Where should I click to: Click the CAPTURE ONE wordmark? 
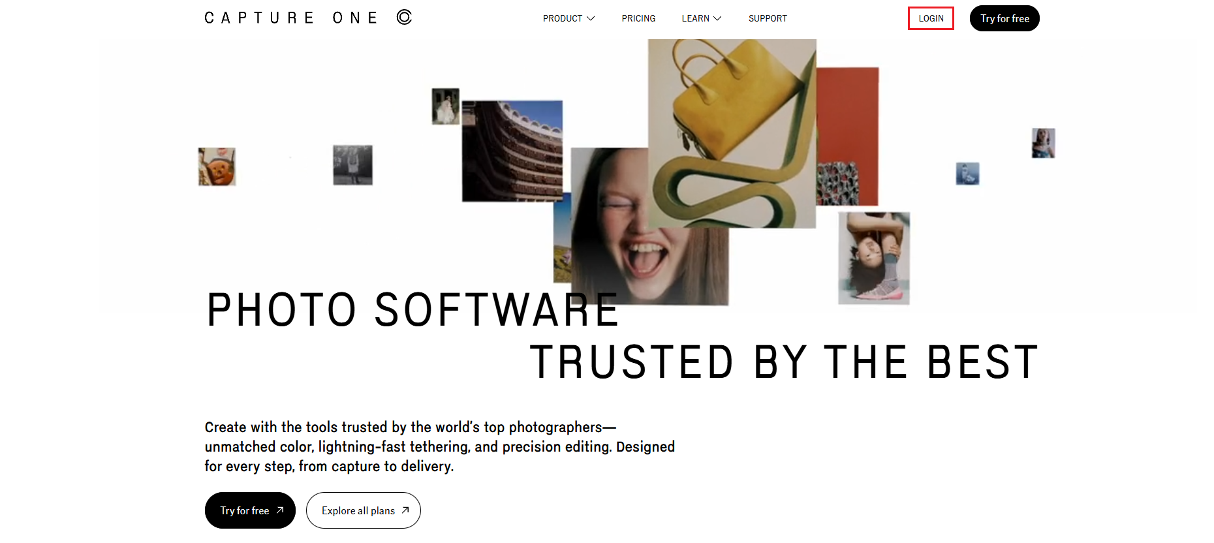click(291, 18)
